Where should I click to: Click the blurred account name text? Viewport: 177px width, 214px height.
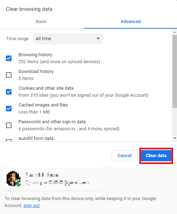click(43, 175)
